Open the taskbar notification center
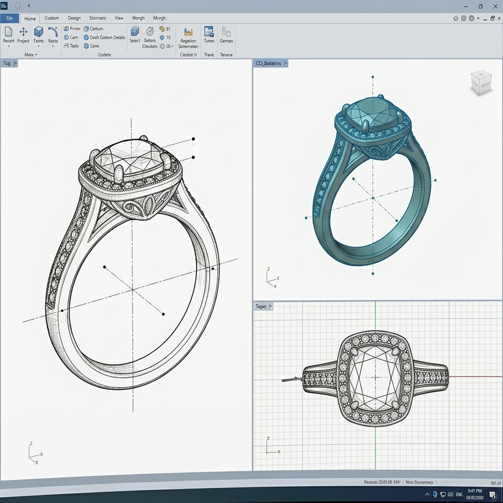Image resolution: width=503 pixels, height=503 pixels. (492, 495)
